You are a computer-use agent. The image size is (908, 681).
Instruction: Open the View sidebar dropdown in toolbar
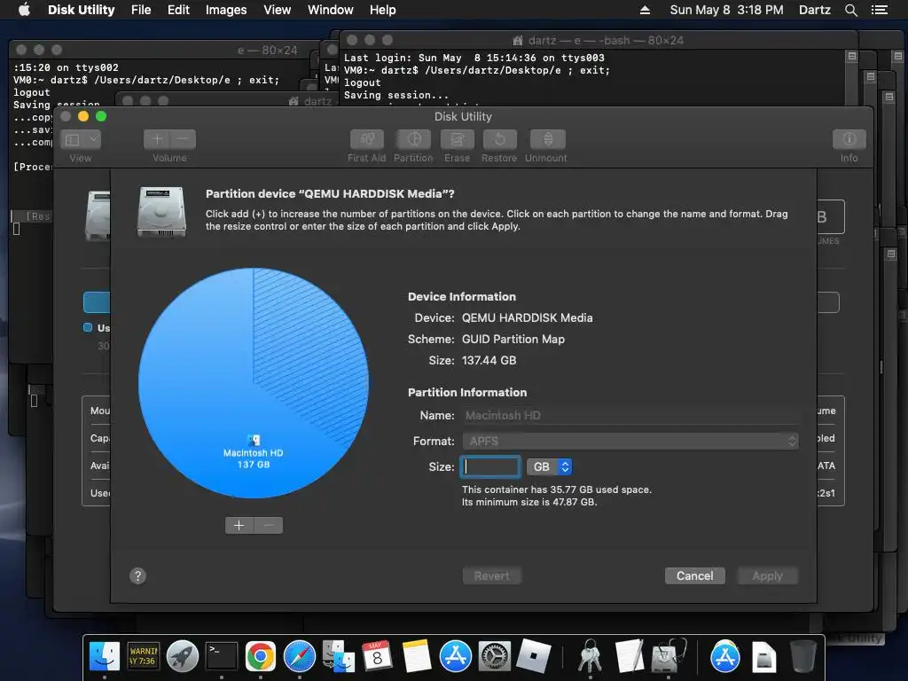(81, 139)
